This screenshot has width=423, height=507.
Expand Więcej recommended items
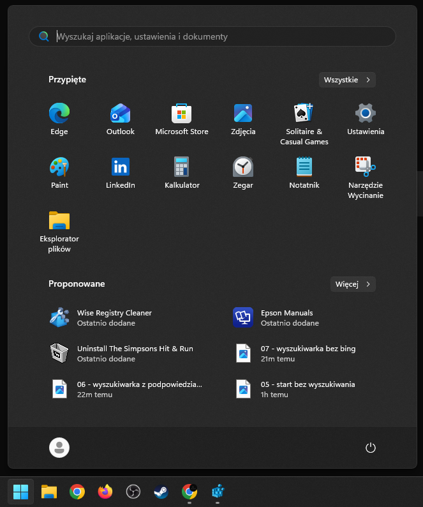pos(353,284)
